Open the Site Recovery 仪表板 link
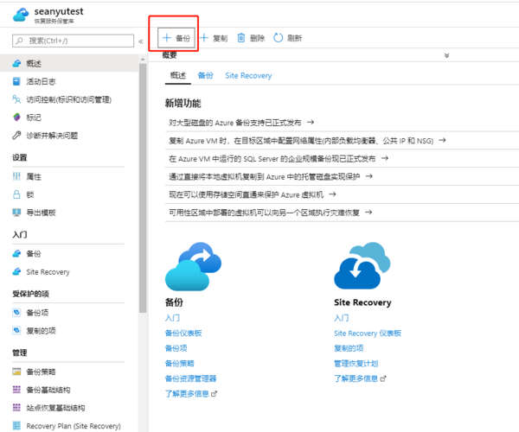Screen dimensions: 519x432 (368, 334)
